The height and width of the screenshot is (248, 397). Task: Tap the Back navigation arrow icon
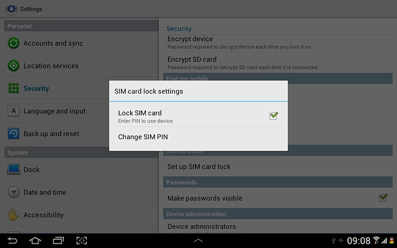point(12,241)
